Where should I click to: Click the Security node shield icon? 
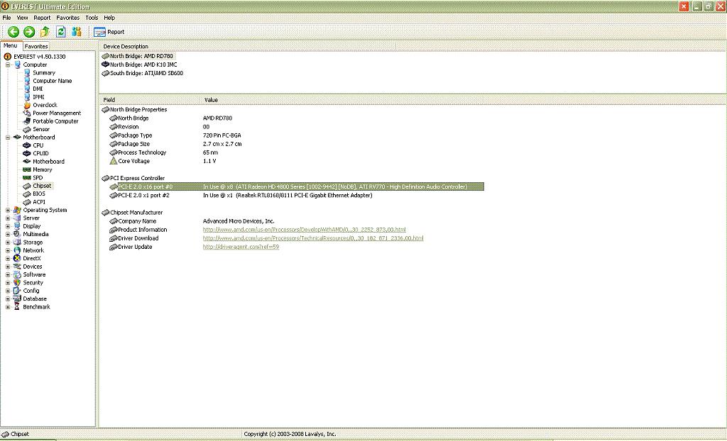coord(17,283)
